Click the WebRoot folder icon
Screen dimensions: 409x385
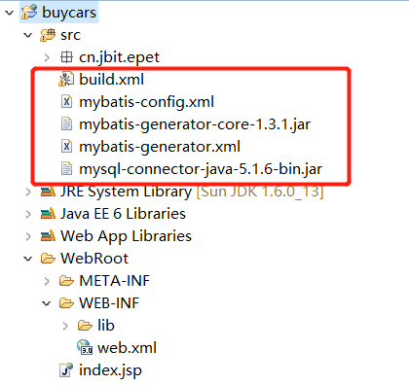point(48,259)
